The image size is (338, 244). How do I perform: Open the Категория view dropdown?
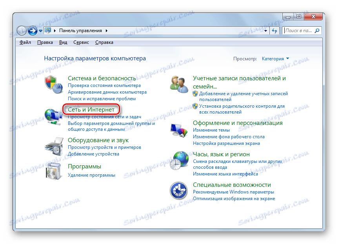point(275,59)
